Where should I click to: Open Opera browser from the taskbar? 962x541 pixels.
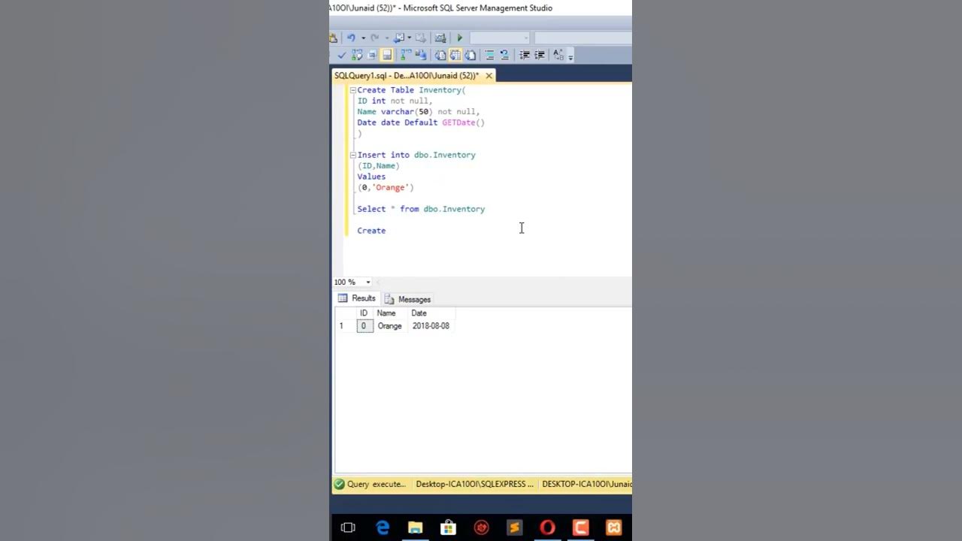tap(548, 528)
